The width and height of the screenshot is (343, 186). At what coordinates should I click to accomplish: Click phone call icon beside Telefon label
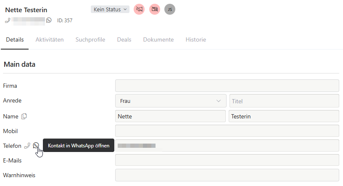point(27,146)
